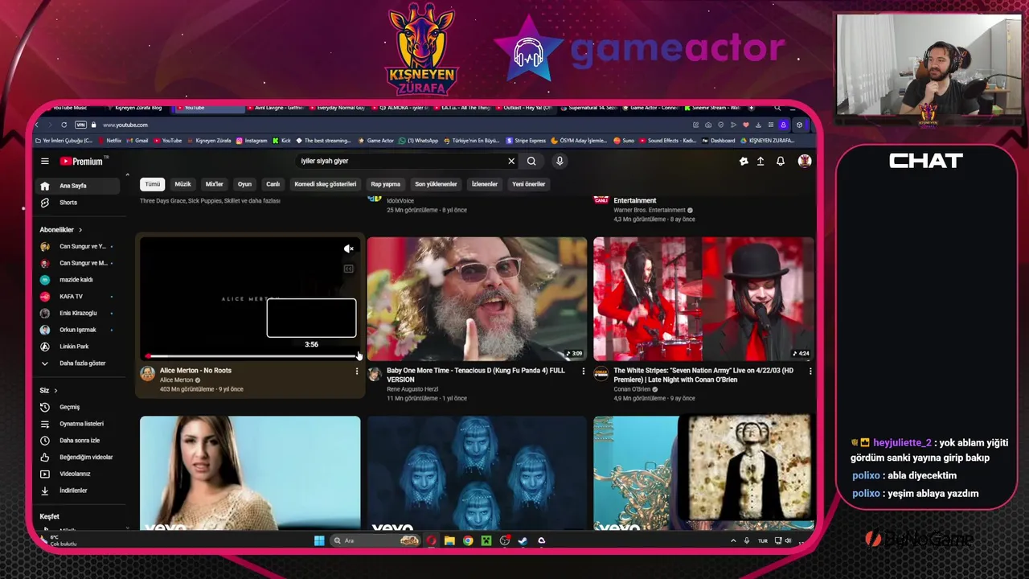Open mazide kaldı channel
This screenshot has height=579, width=1029.
click(x=79, y=280)
